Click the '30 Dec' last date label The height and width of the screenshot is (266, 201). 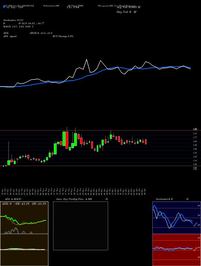pos(146,191)
